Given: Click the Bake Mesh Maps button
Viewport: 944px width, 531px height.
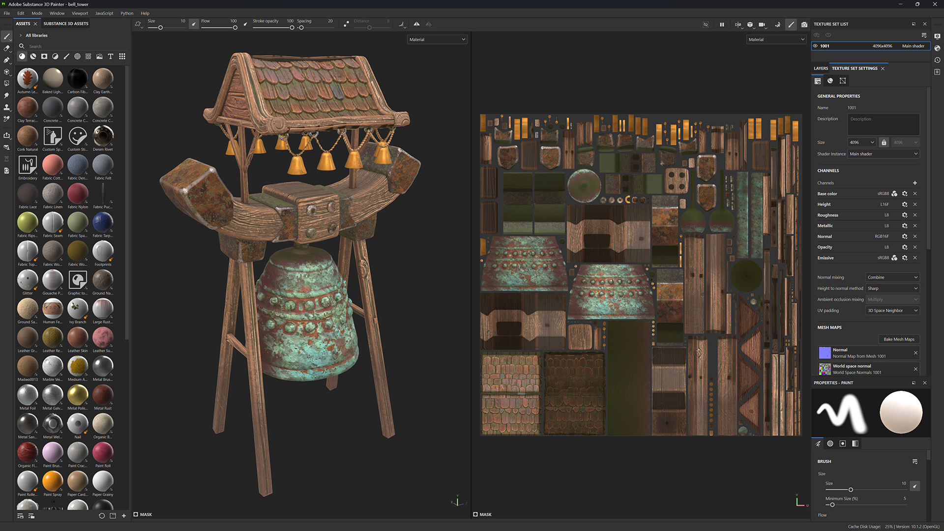Looking at the screenshot, I should (899, 339).
